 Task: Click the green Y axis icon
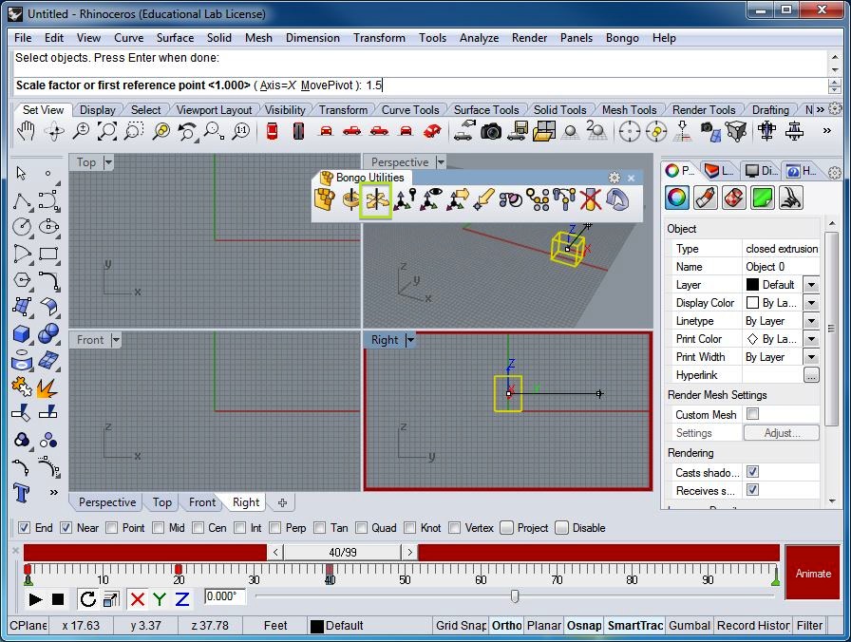click(160, 599)
